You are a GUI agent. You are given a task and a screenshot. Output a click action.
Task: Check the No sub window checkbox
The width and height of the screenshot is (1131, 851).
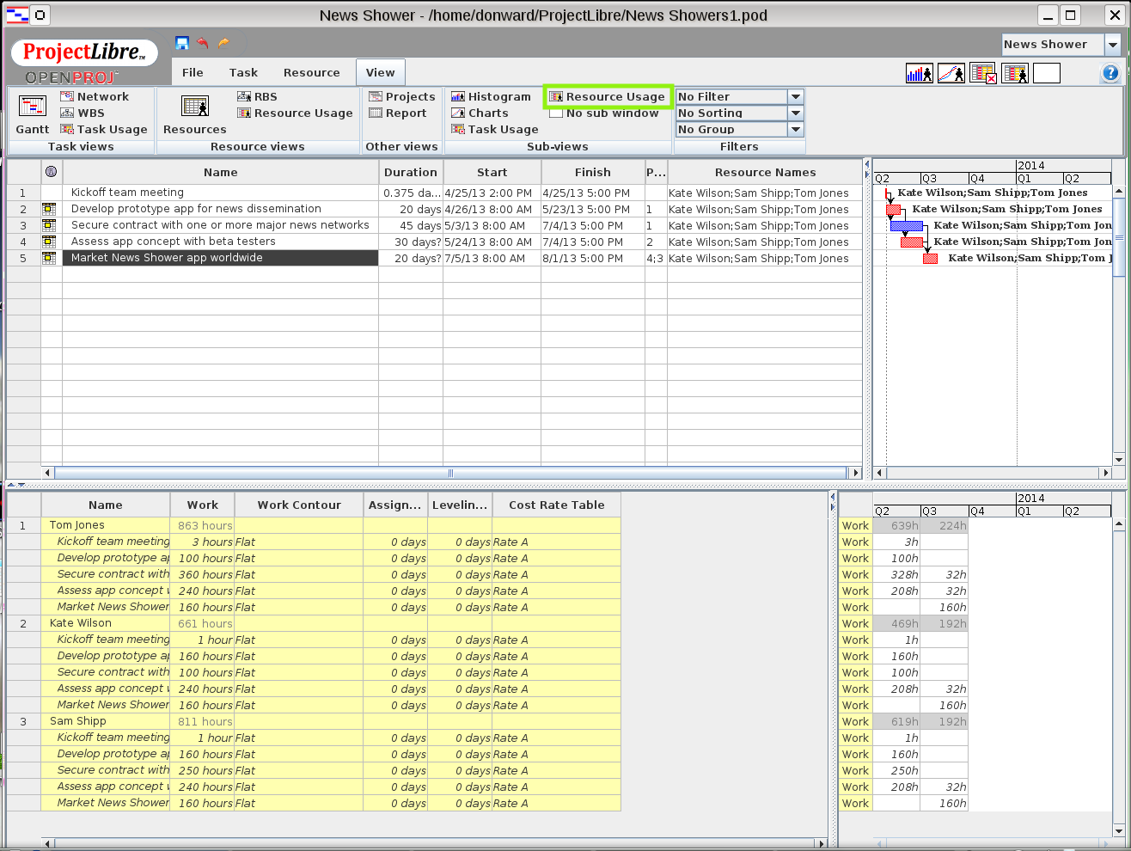click(556, 113)
